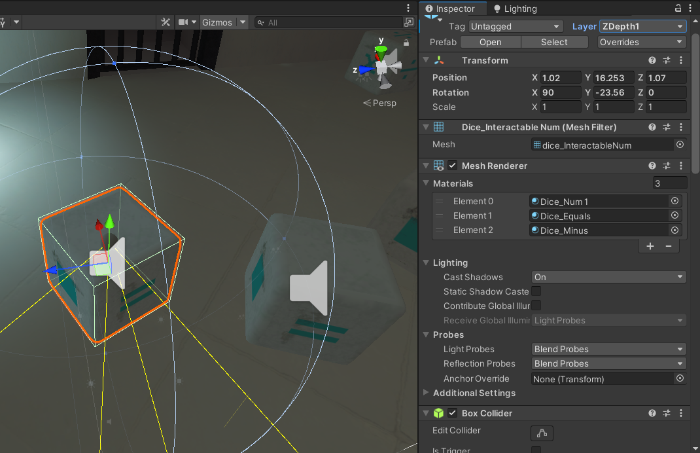Open the Cast Shadows dropdown
The image size is (700, 453).
[x=608, y=277]
